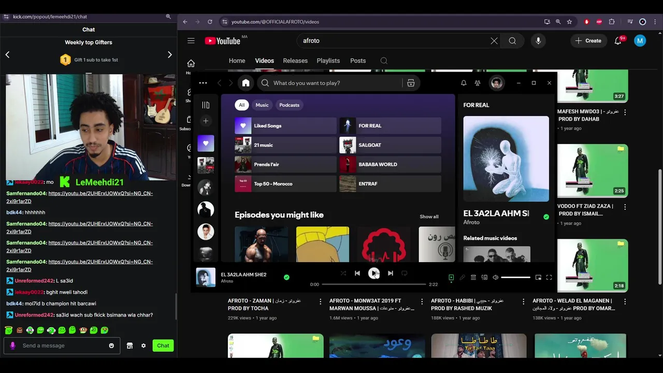The height and width of the screenshot is (373, 663).
Task: Open Spotify play queue
Action: tap(473, 278)
